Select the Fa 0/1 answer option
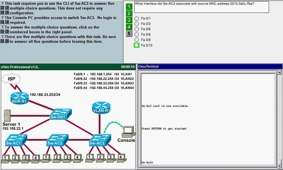Viewport: 283px width, 170px height. [137, 18]
